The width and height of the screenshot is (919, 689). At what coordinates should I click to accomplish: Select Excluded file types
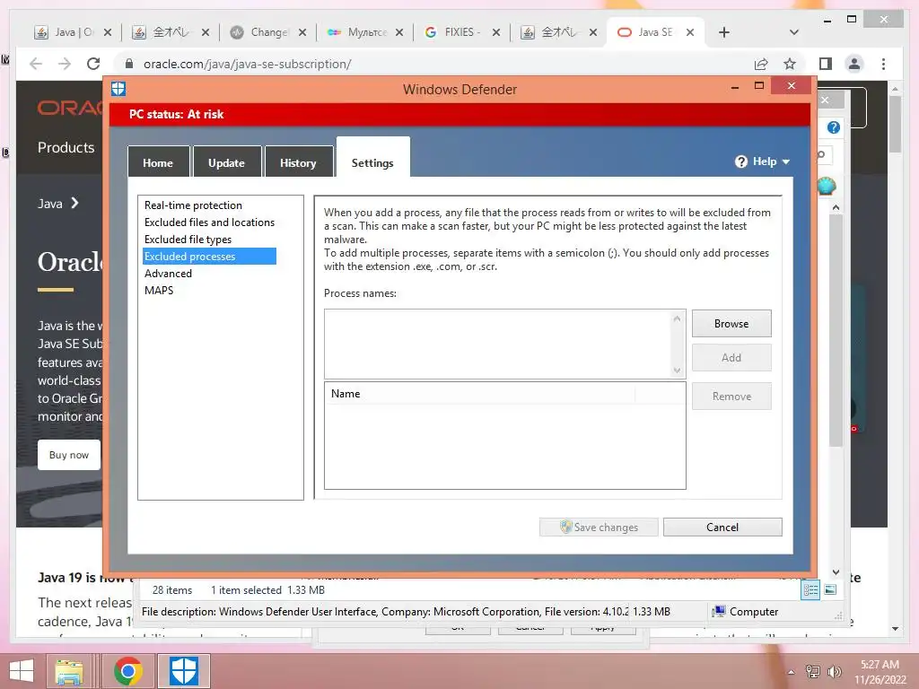[x=188, y=239]
